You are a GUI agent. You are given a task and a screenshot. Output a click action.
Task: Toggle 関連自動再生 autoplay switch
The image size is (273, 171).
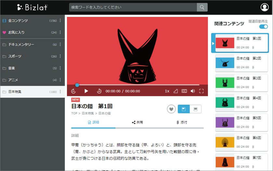(264, 27)
